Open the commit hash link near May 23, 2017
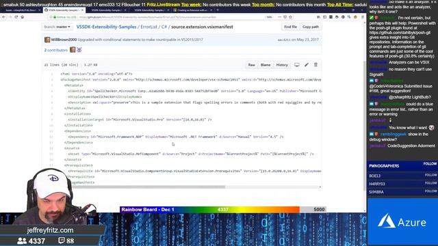The height and width of the screenshot is (246, 438). [284, 40]
